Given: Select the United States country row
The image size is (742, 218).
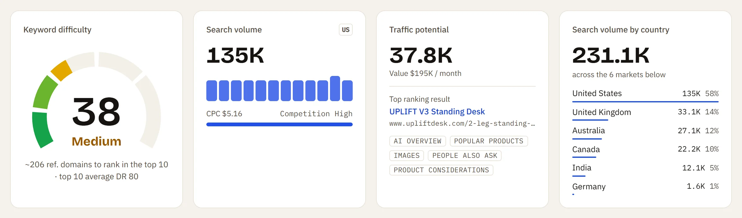Looking at the screenshot, I should [645, 95].
